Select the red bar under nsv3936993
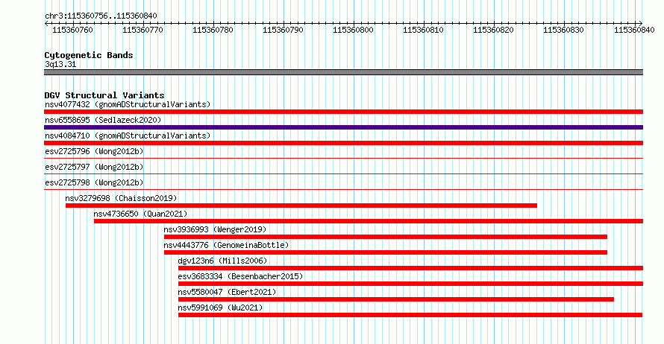664x344 pixels. [x=386, y=237]
